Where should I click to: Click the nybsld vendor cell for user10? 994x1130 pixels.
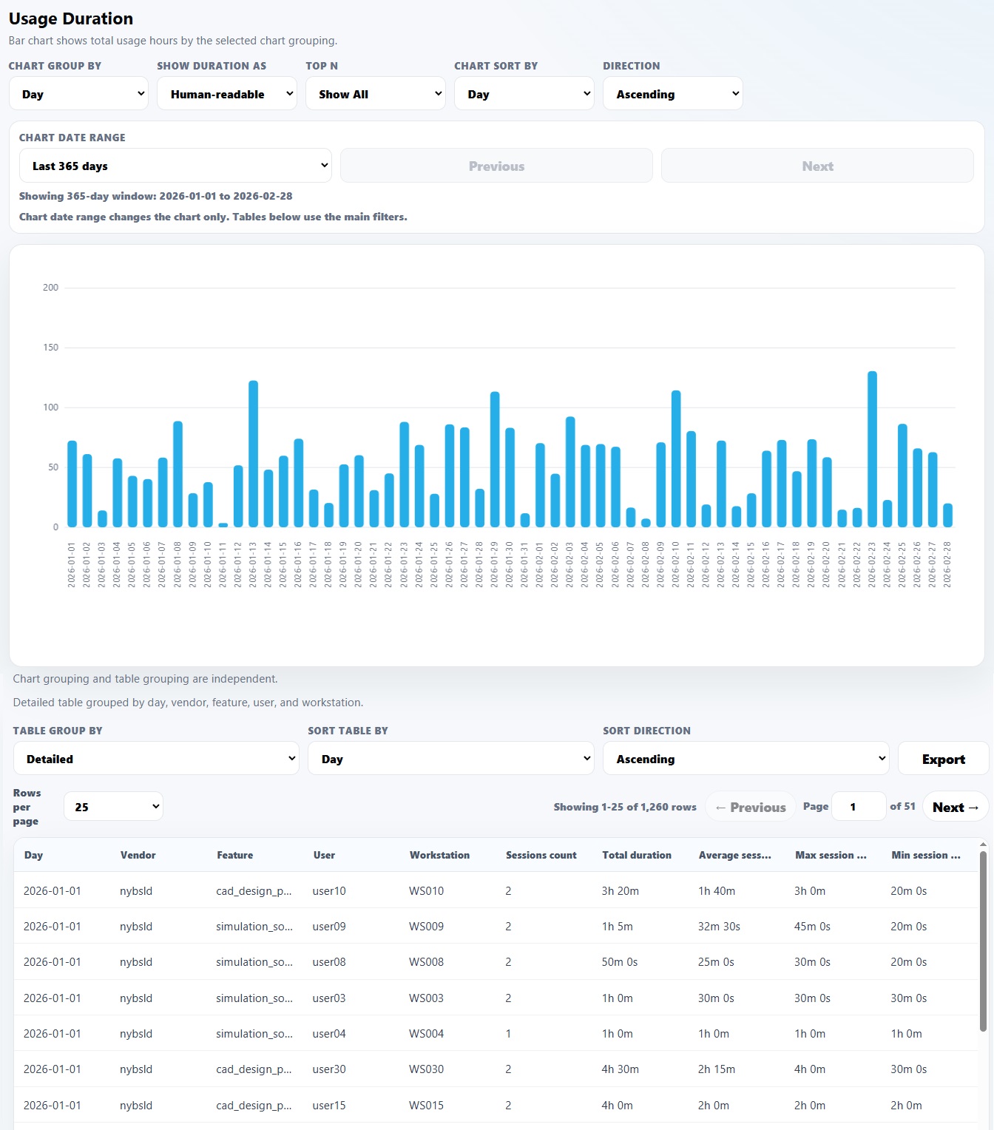click(136, 890)
